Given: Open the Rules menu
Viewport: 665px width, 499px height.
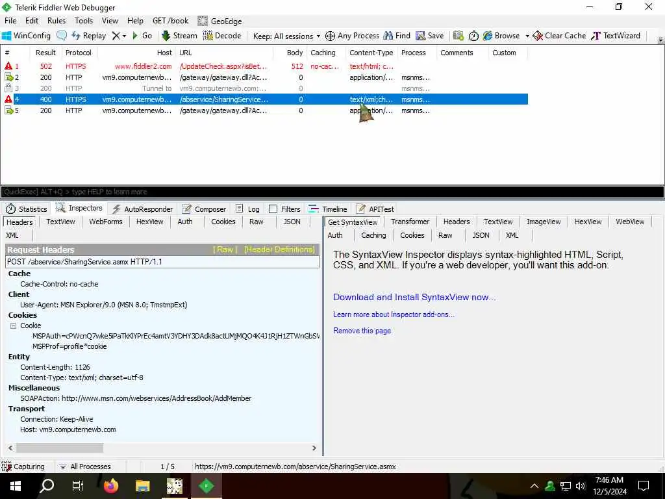Looking at the screenshot, I should coord(56,21).
